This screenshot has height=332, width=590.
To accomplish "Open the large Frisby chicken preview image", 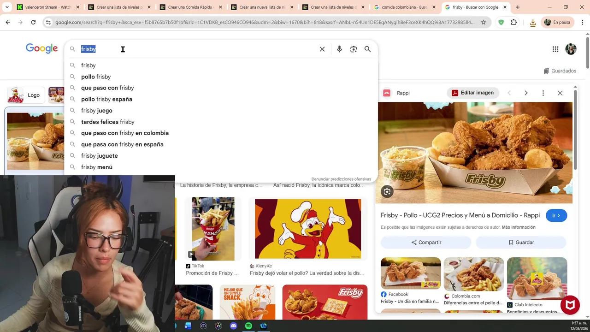I will 475,153.
